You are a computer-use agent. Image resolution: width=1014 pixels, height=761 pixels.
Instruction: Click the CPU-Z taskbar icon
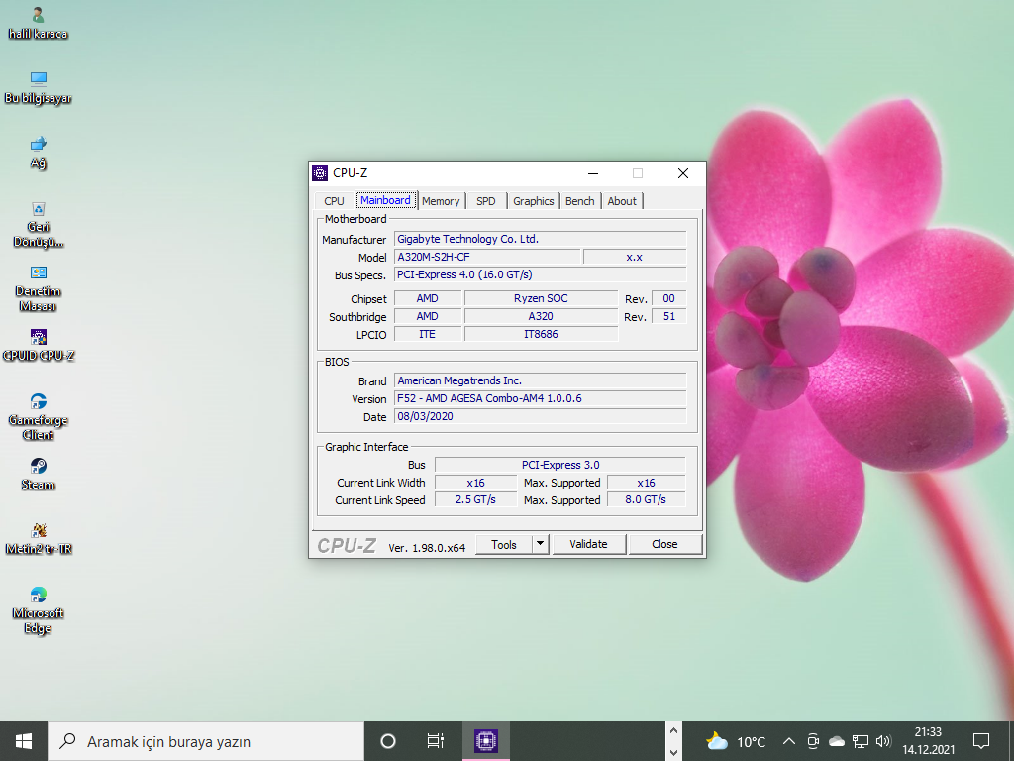(485, 741)
